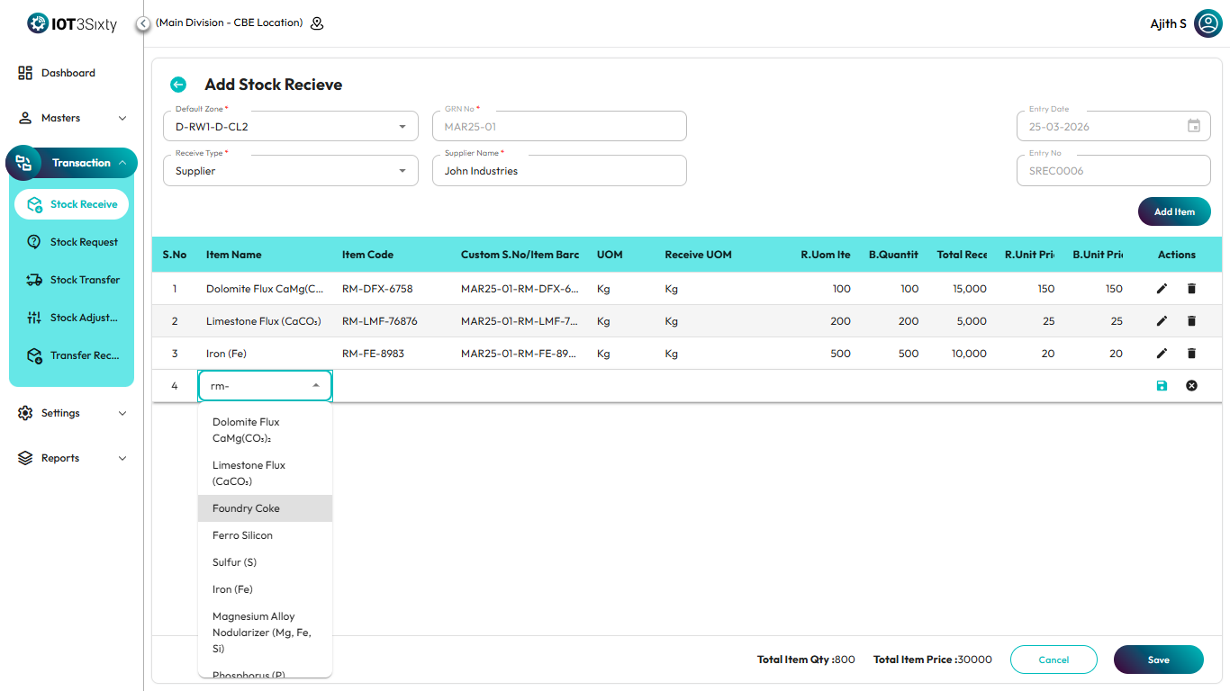Discard row 4 with the cancel icon
The width and height of the screenshot is (1230, 691).
(x=1191, y=386)
